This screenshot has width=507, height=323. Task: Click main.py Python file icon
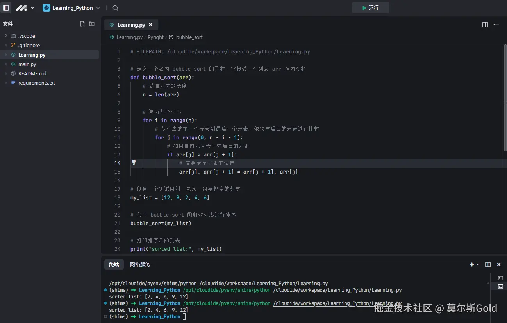tap(13, 64)
